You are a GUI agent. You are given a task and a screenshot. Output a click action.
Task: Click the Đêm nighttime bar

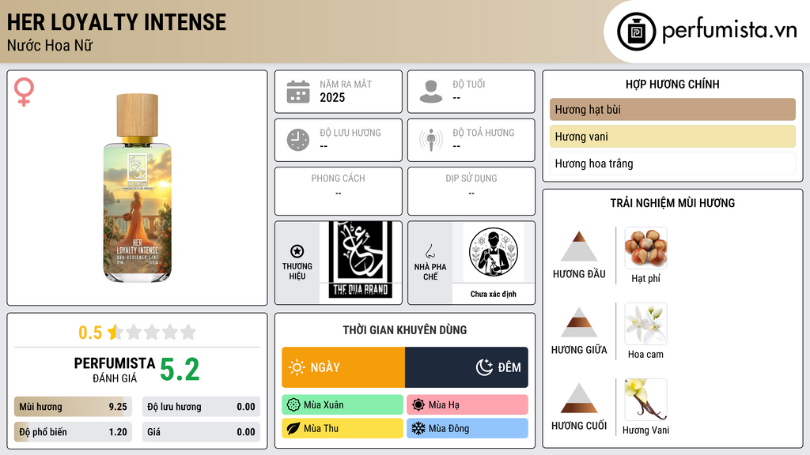[467, 367]
